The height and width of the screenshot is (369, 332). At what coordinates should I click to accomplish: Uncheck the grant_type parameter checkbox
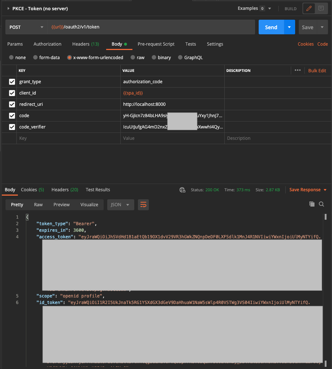pos(12,82)
